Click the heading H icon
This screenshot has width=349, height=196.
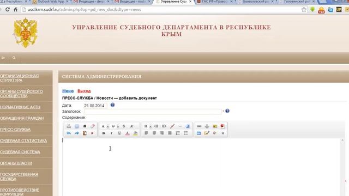click(x=146, y=126)
